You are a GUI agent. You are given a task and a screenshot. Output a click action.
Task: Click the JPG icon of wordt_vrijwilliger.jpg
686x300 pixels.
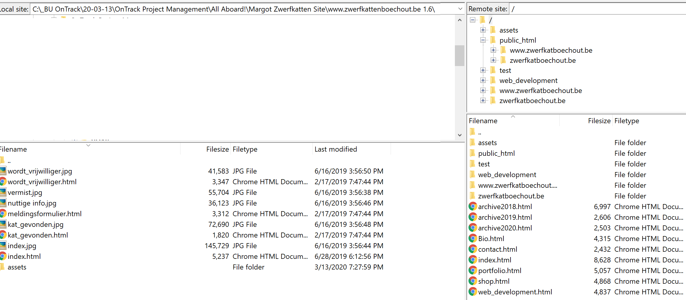[3, 171]
